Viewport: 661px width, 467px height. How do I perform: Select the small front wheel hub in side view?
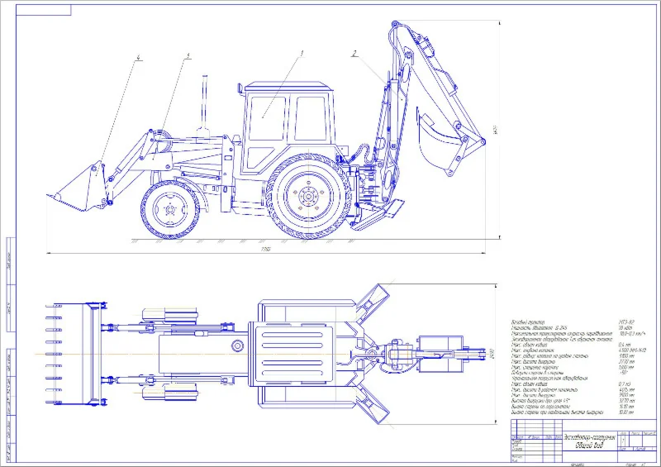coord(170,210)
